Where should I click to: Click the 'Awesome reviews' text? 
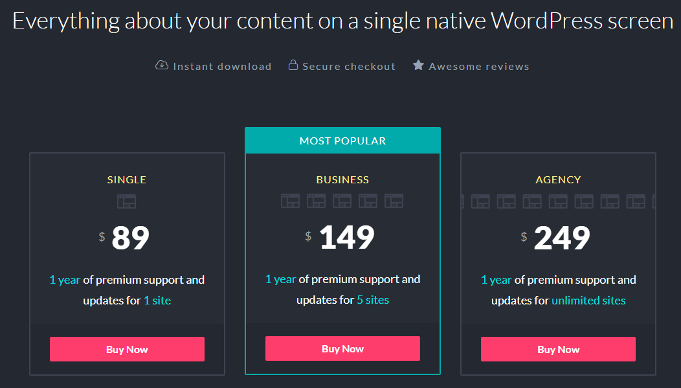click(x=479, y=67)
